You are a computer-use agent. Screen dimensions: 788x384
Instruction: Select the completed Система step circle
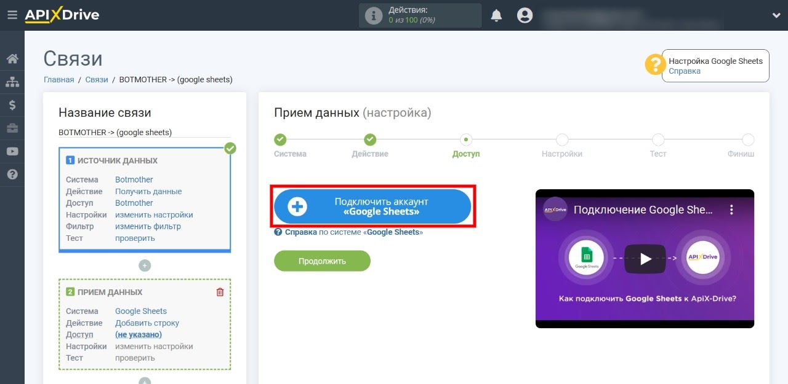(x=280, y=139)
